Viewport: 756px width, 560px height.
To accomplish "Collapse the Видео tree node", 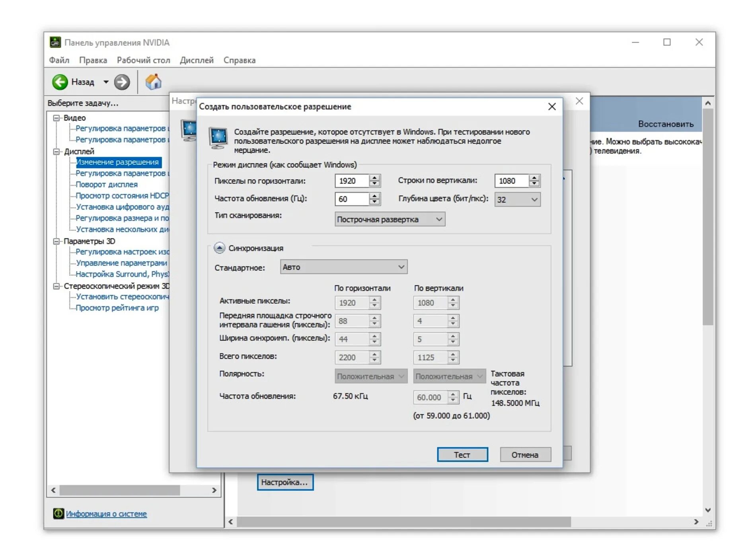I will (57, 118).
